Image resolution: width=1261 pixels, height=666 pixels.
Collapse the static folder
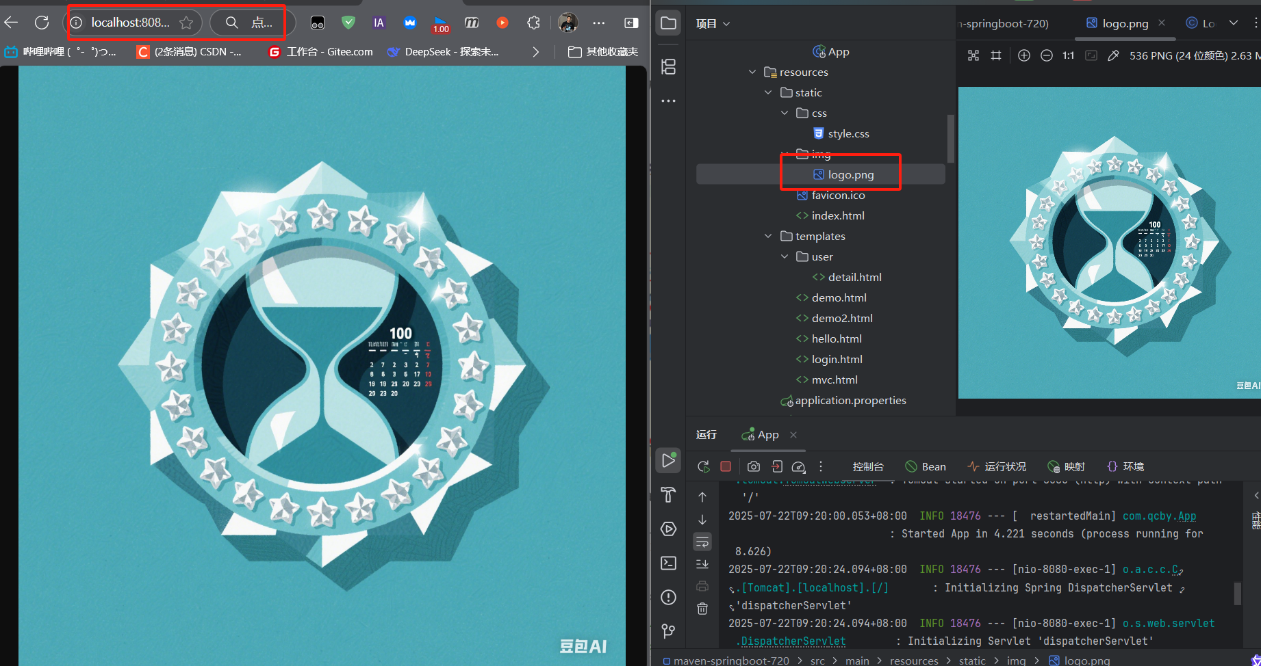click(768, 92)
